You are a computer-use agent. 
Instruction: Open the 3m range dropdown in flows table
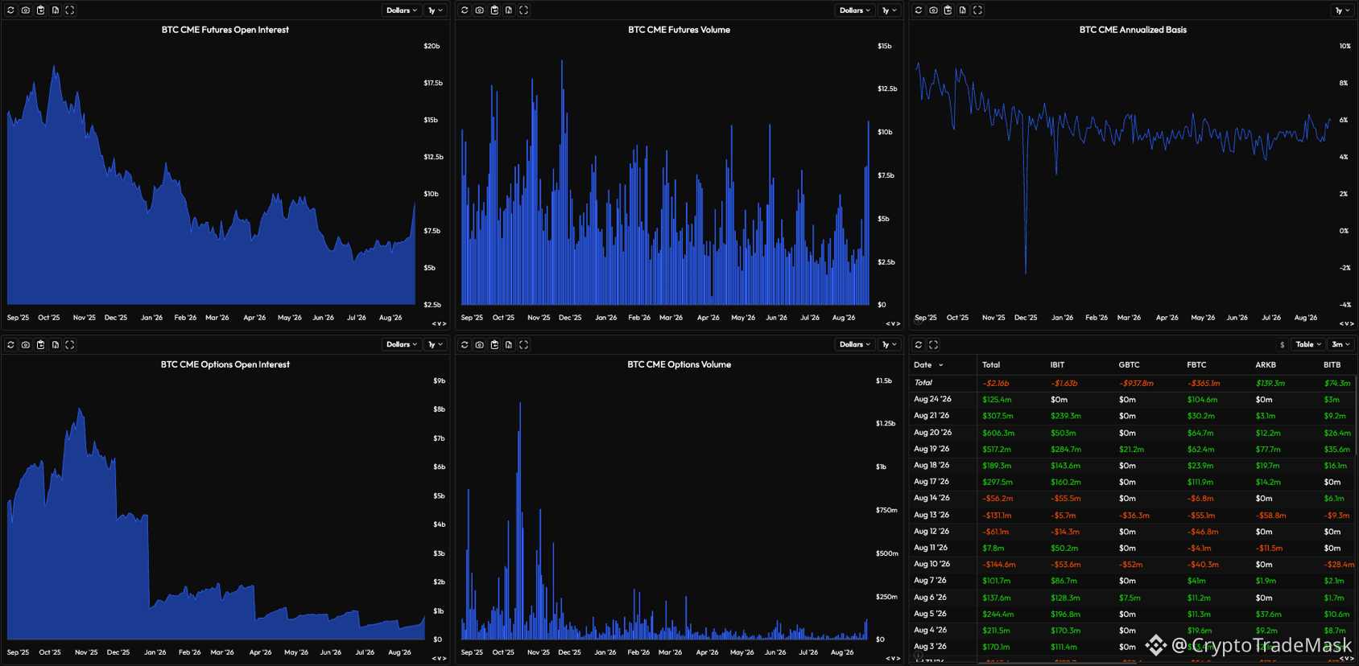(x=1340, y=345)
